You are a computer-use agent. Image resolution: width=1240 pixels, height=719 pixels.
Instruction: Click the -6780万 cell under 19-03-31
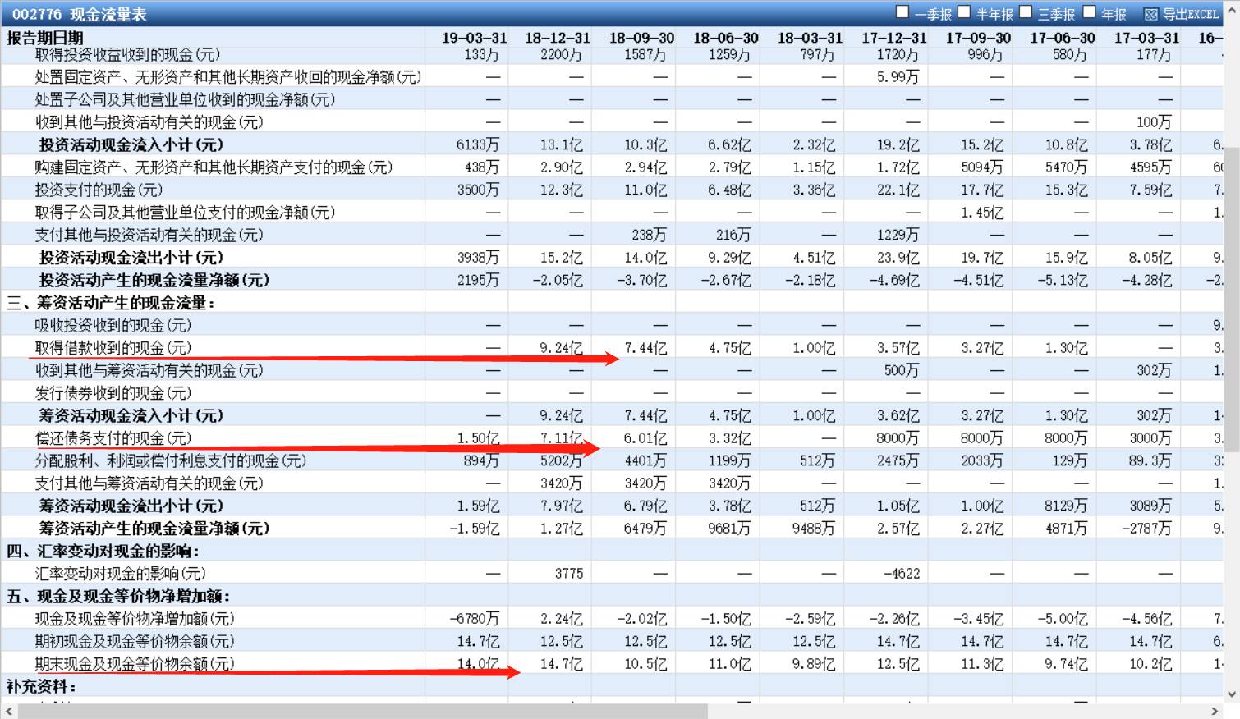tap(474, 619)
